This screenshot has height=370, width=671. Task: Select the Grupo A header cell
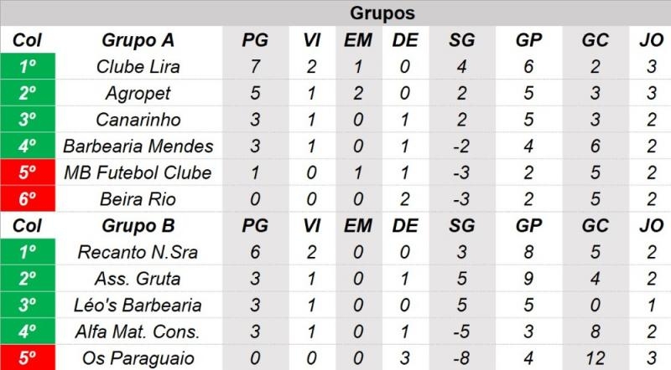(138, 40)
